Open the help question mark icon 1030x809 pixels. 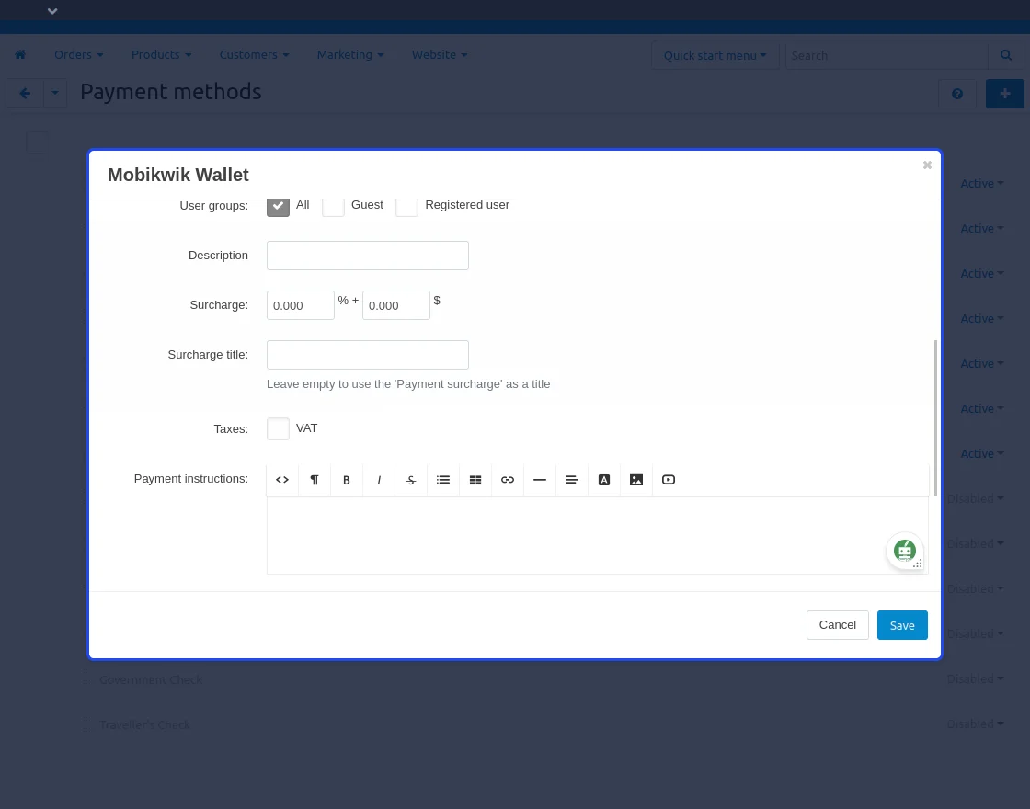pyautogui.click(x=957, y=94)
